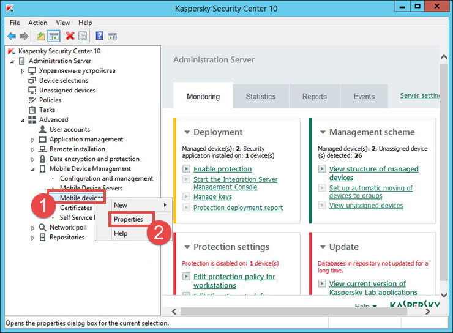Open the New submenu in context menu

(x=134, y=205)
